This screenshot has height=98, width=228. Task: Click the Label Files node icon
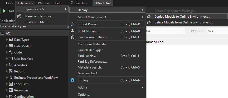[x=11, y=84]
